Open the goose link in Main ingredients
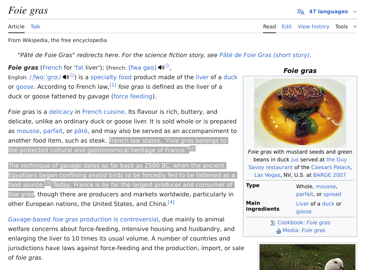The width and height of the screenshot is (366, 270). coord(304,211)
